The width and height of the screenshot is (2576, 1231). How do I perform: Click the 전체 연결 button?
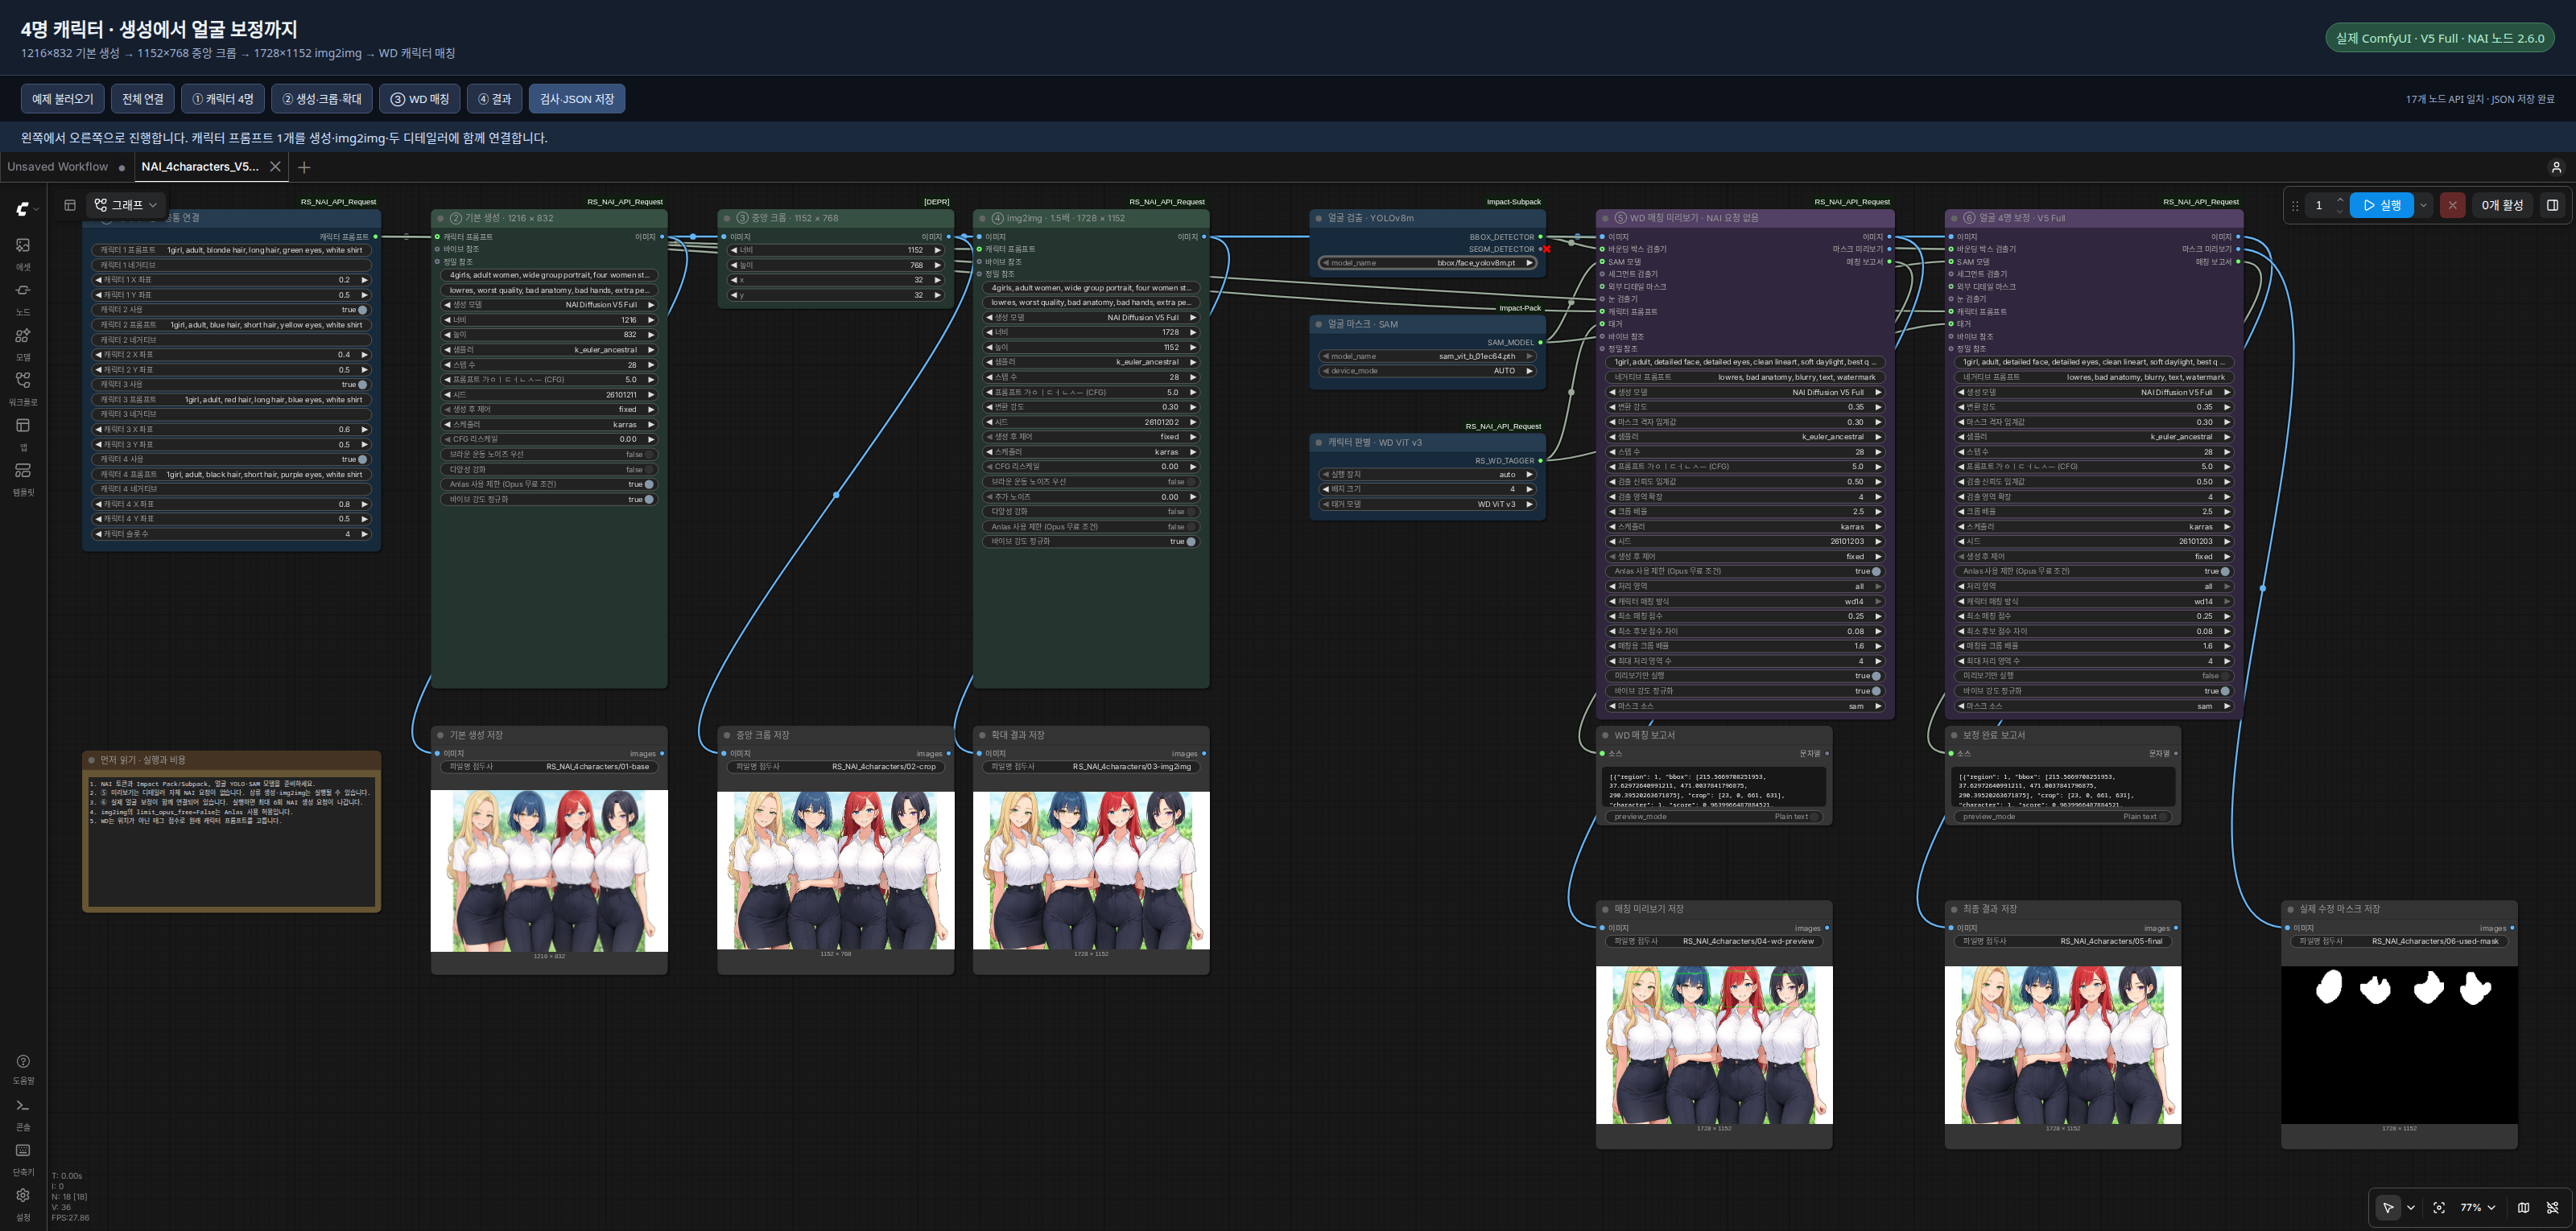tap(143, 99)
